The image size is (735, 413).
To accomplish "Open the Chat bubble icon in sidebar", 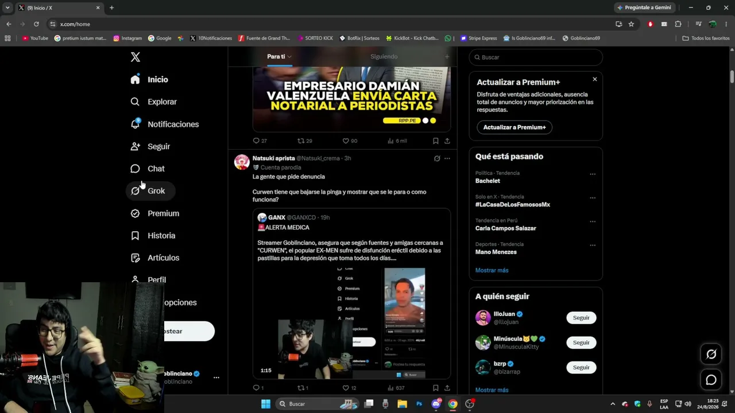I will click(x=135, y=169).
